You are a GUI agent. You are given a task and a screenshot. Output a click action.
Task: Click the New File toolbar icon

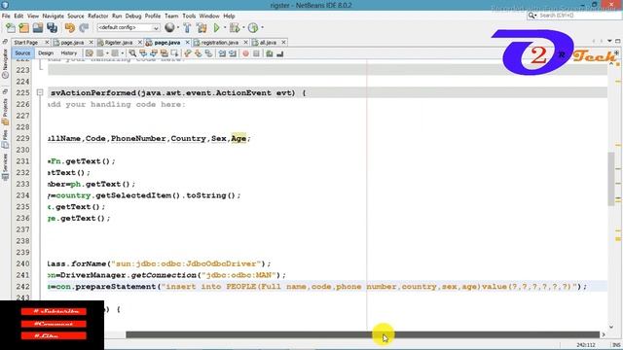point(11,28)
